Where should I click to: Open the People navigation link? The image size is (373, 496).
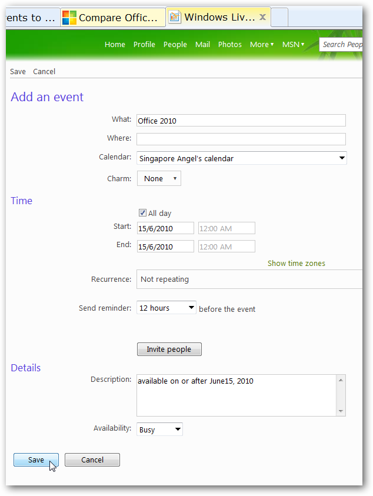point(175,45)
